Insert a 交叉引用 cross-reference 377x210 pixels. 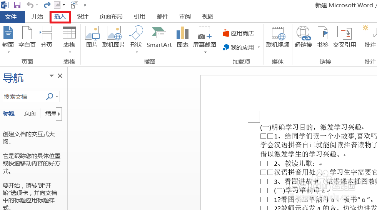point(345,37)
